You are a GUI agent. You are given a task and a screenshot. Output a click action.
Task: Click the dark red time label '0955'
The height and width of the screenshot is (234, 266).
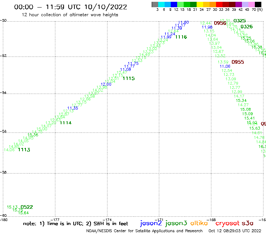(238, 62)
